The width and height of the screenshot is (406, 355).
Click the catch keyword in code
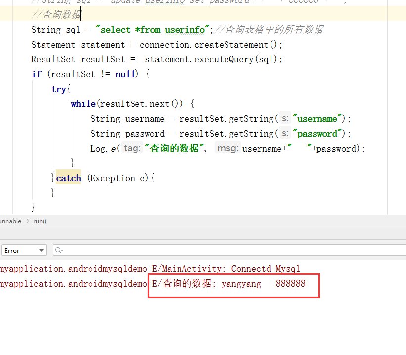68,178
